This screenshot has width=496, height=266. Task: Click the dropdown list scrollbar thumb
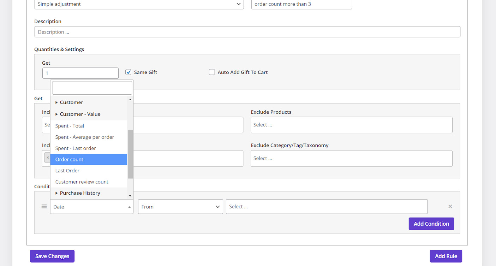[130, 154]
